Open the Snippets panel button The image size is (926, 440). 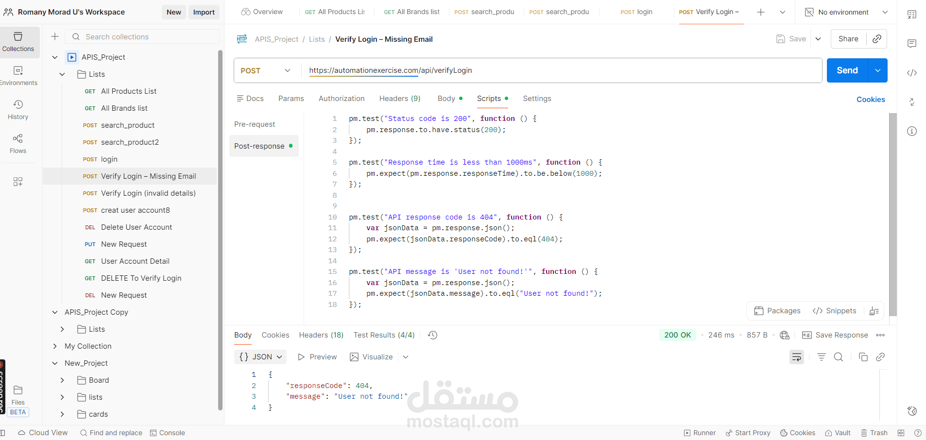(x=834, y=311)
